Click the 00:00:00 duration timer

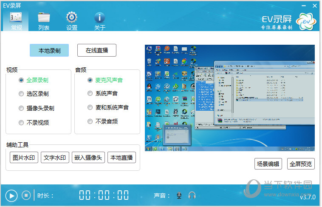point(104,195)
